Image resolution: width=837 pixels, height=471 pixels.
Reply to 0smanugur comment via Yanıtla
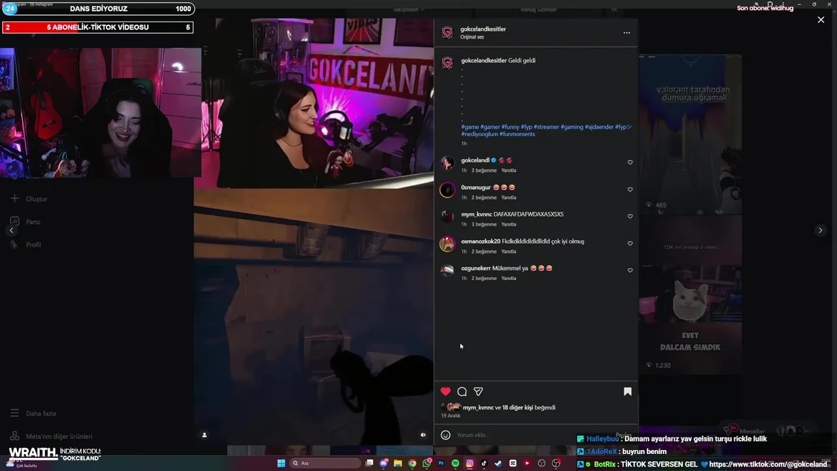[509, 198]
